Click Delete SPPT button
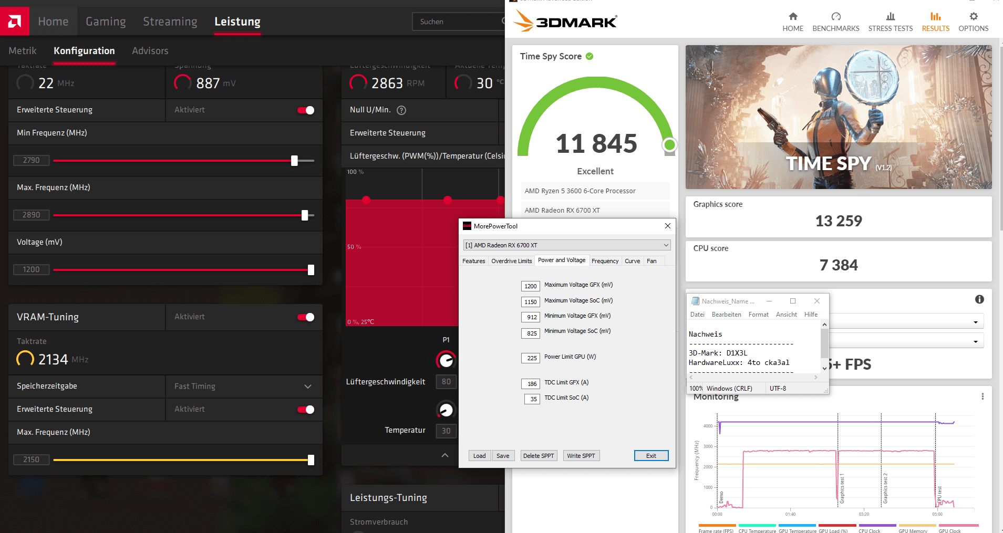Viewport: 1003px width, 533px height. pyautogui.click(x=539, y=456)
